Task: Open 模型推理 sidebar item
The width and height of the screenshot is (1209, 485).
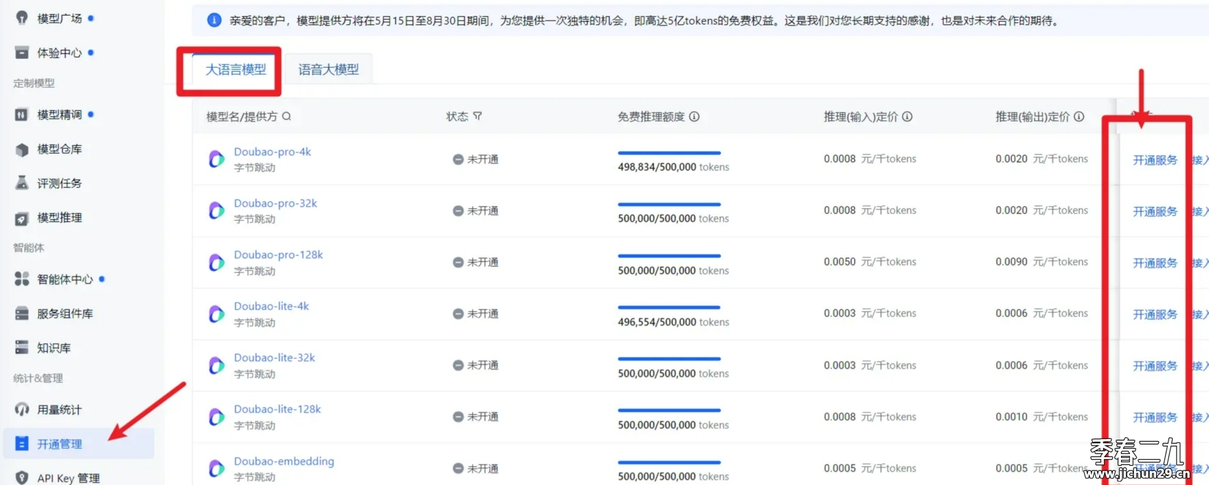Action: pos(59,217)
